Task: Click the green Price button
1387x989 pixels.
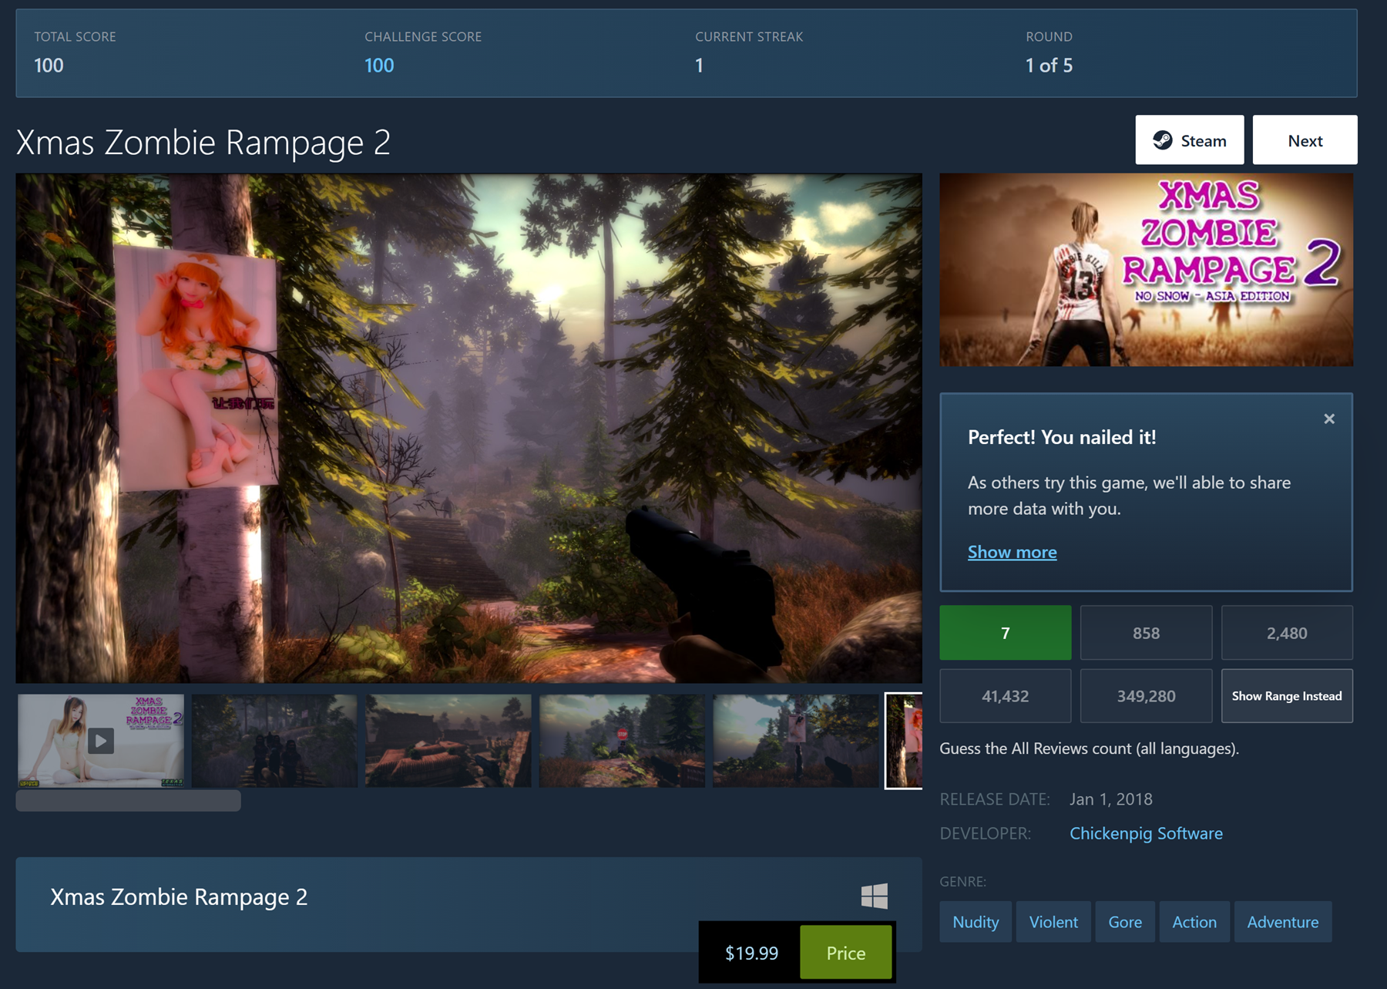Action: coord(845,953)
